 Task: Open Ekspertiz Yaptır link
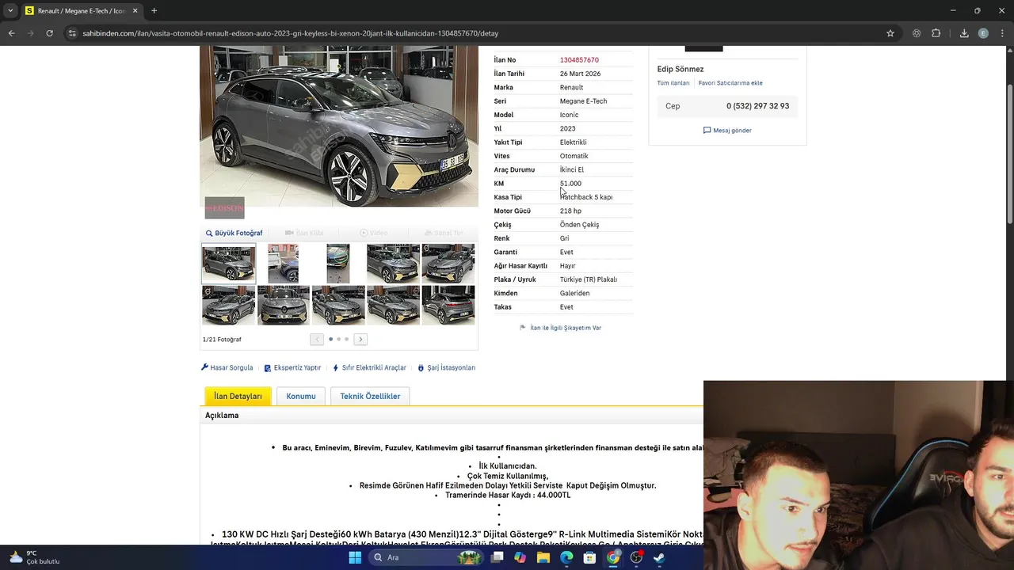(292, 368)
